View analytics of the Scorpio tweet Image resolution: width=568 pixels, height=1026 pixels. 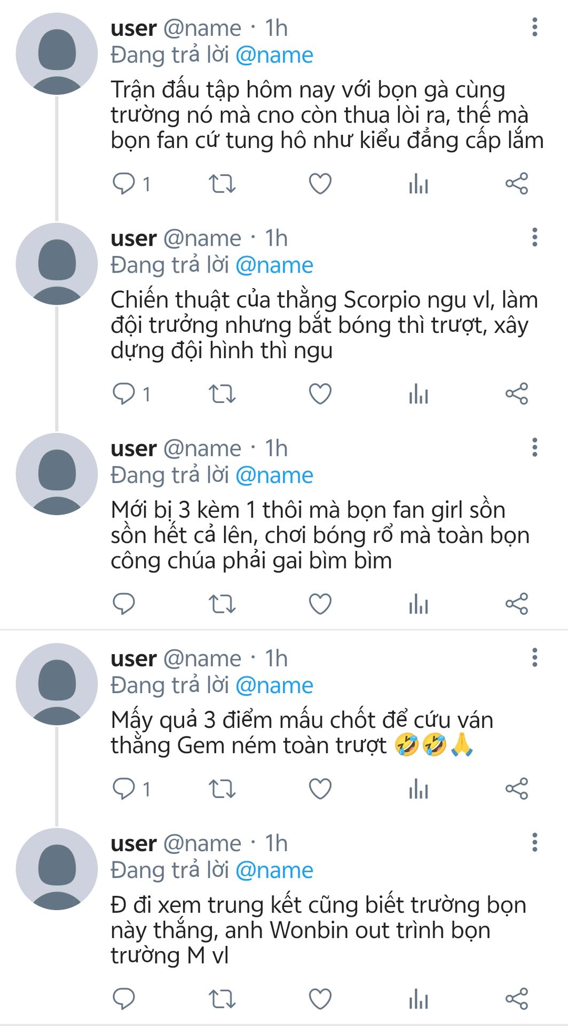419,394
